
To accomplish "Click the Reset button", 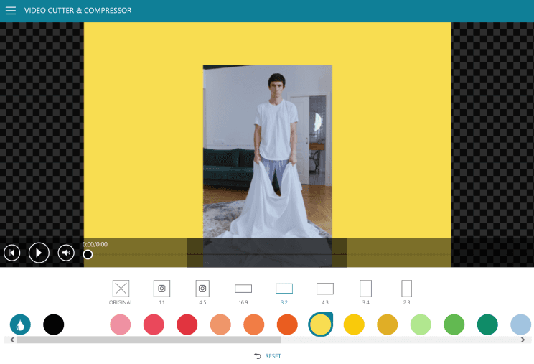I will 267,356.
